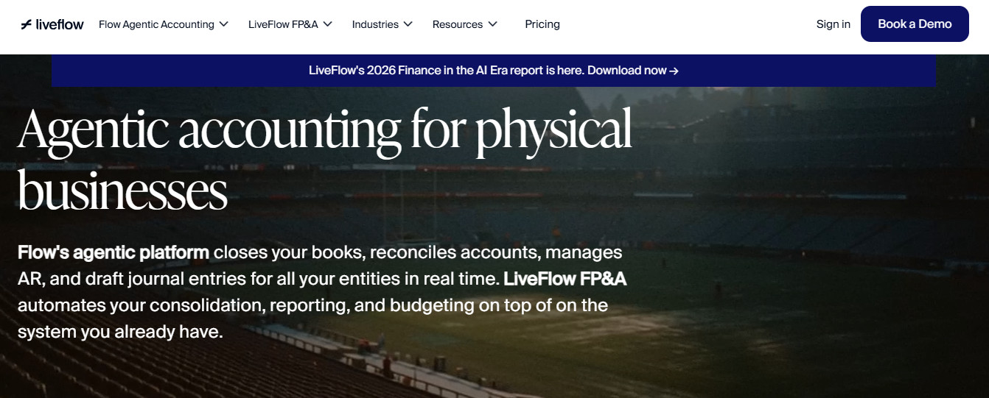The width and height of the screenshot is (989, 398).
Task: Click the headline "Agentic accounting for physical businesses"
Action: click(325, 159)
